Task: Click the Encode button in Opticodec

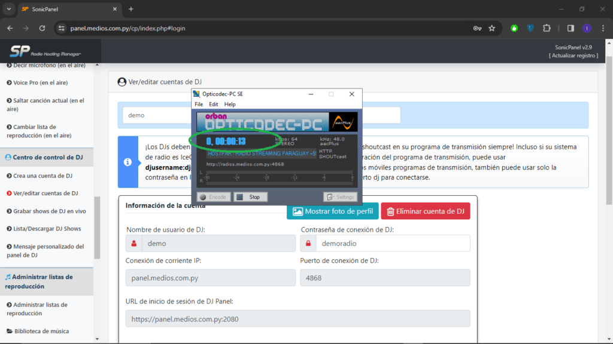Action: (214, 197)
